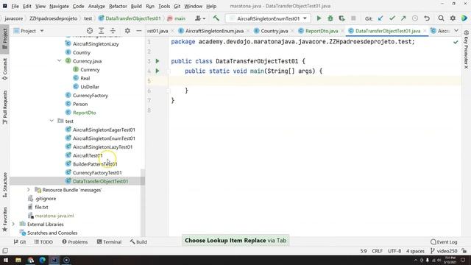Close DataTransferObjectTest01.java tab
Viewport: 471px width, 265px height.
coord(425,31)
